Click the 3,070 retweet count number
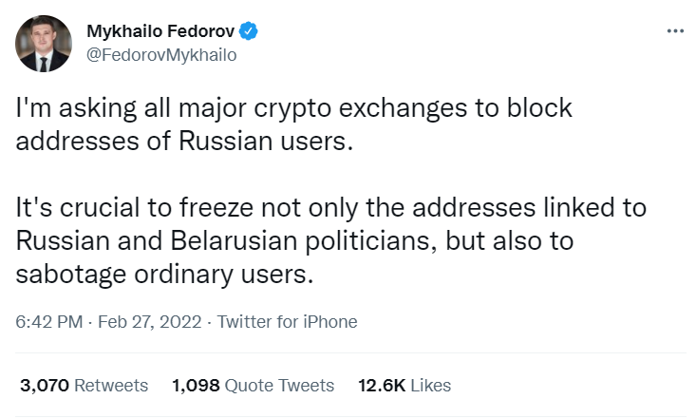 (x=45, y=386)
